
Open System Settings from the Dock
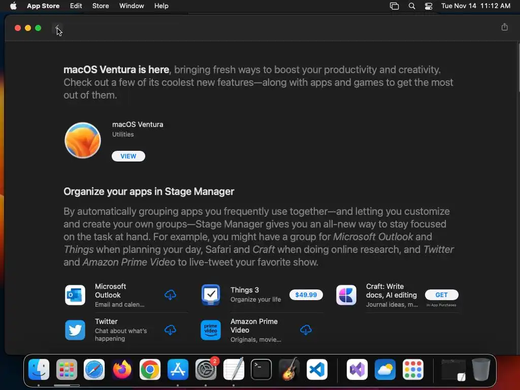pos(206,369)
